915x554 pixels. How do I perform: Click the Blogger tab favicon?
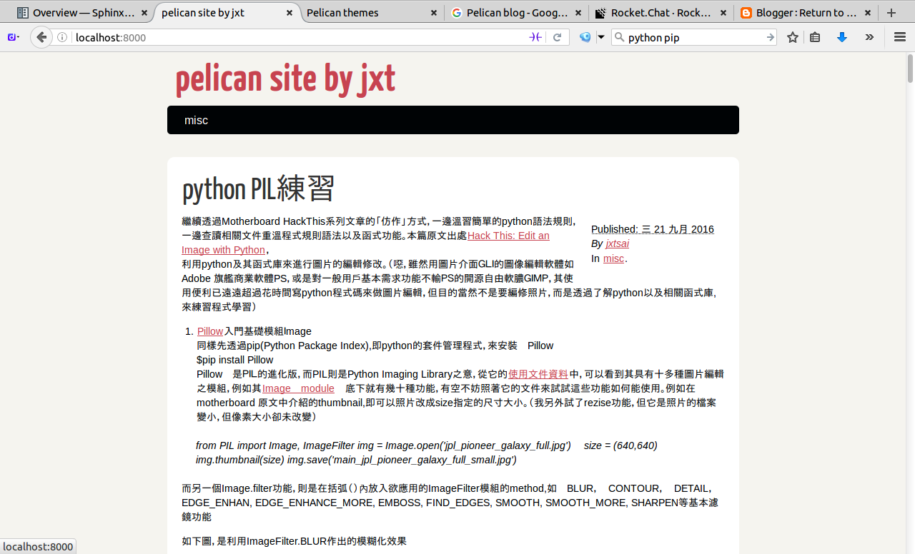pos(746,13)
